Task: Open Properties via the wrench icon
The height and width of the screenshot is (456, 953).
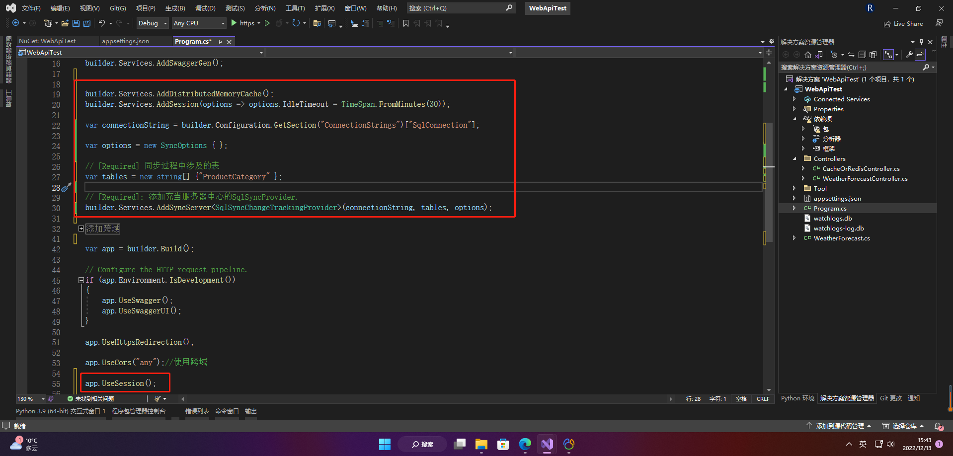Action: point(909,55)
